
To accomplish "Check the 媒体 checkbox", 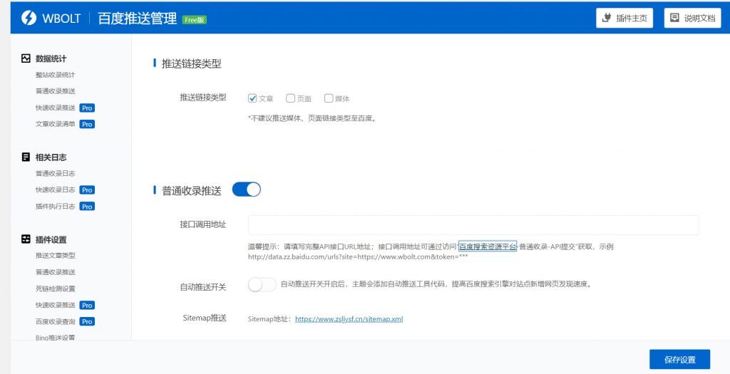I will [x=329, y=98].
